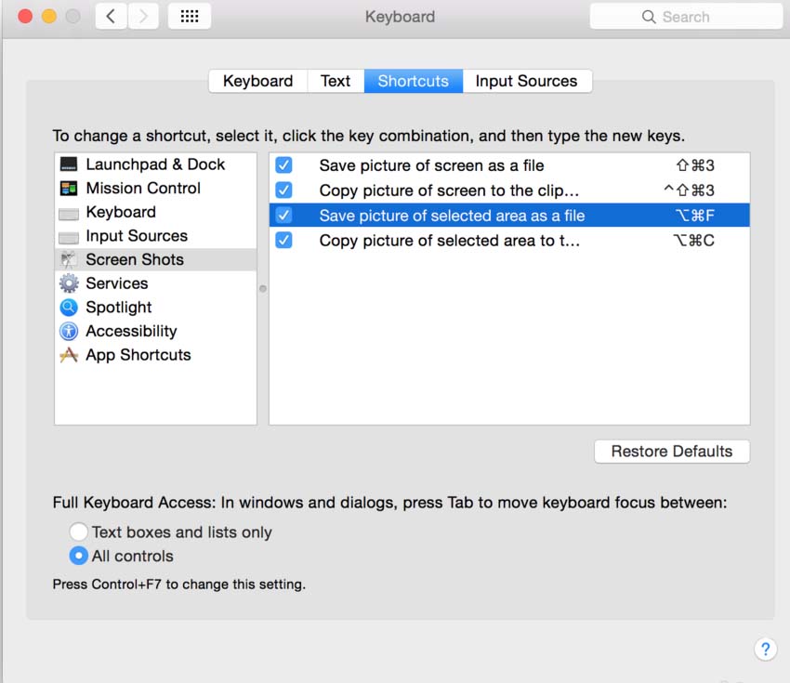Image resolution: width=790 pixels, height=683 pixels.
Task: Click the Spotlight magnifier icon
Action: click(69, 308)
